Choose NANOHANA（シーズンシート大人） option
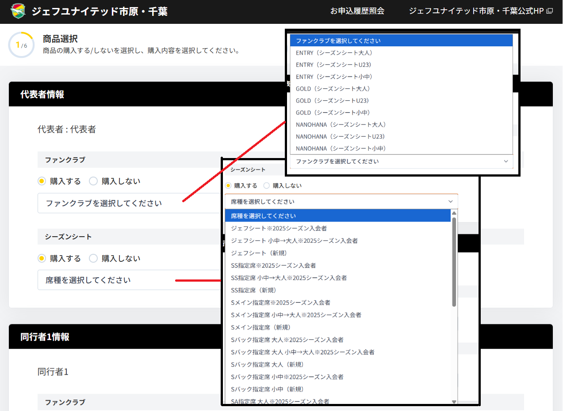Viewport: 563px width, 411px height. pos(402,124)
